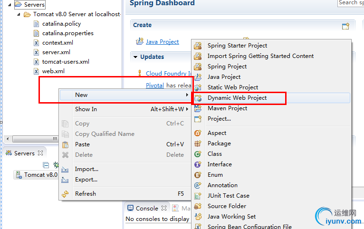Select Maven Project from the submenu
Screen dimensions: 364x229
tap(271, 108)
